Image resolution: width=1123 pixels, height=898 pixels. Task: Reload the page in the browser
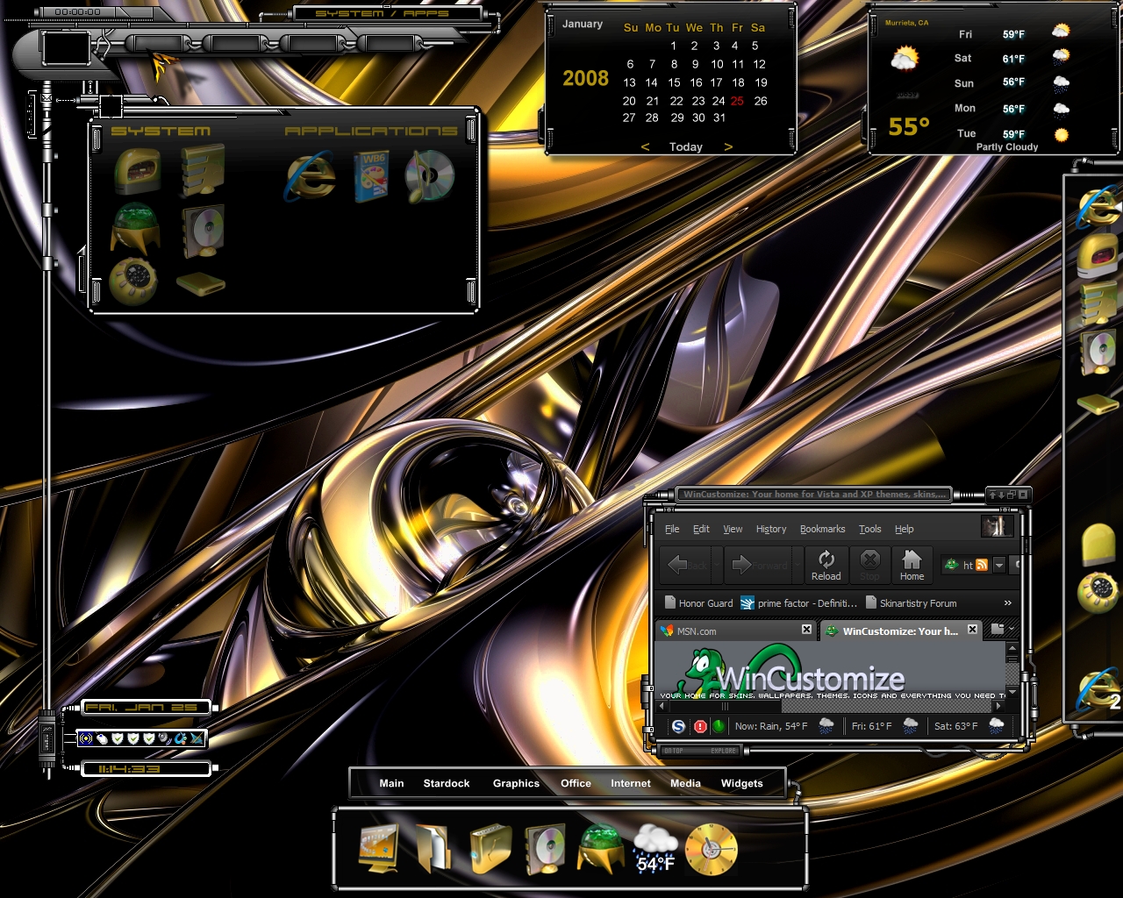(x=826, y=565)
